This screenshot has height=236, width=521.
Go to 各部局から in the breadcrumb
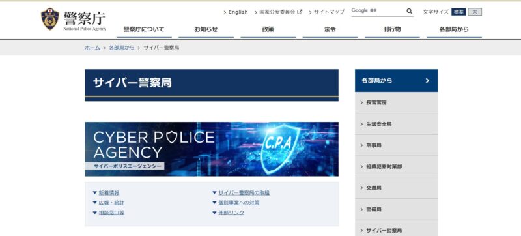(x=122, y=48)
